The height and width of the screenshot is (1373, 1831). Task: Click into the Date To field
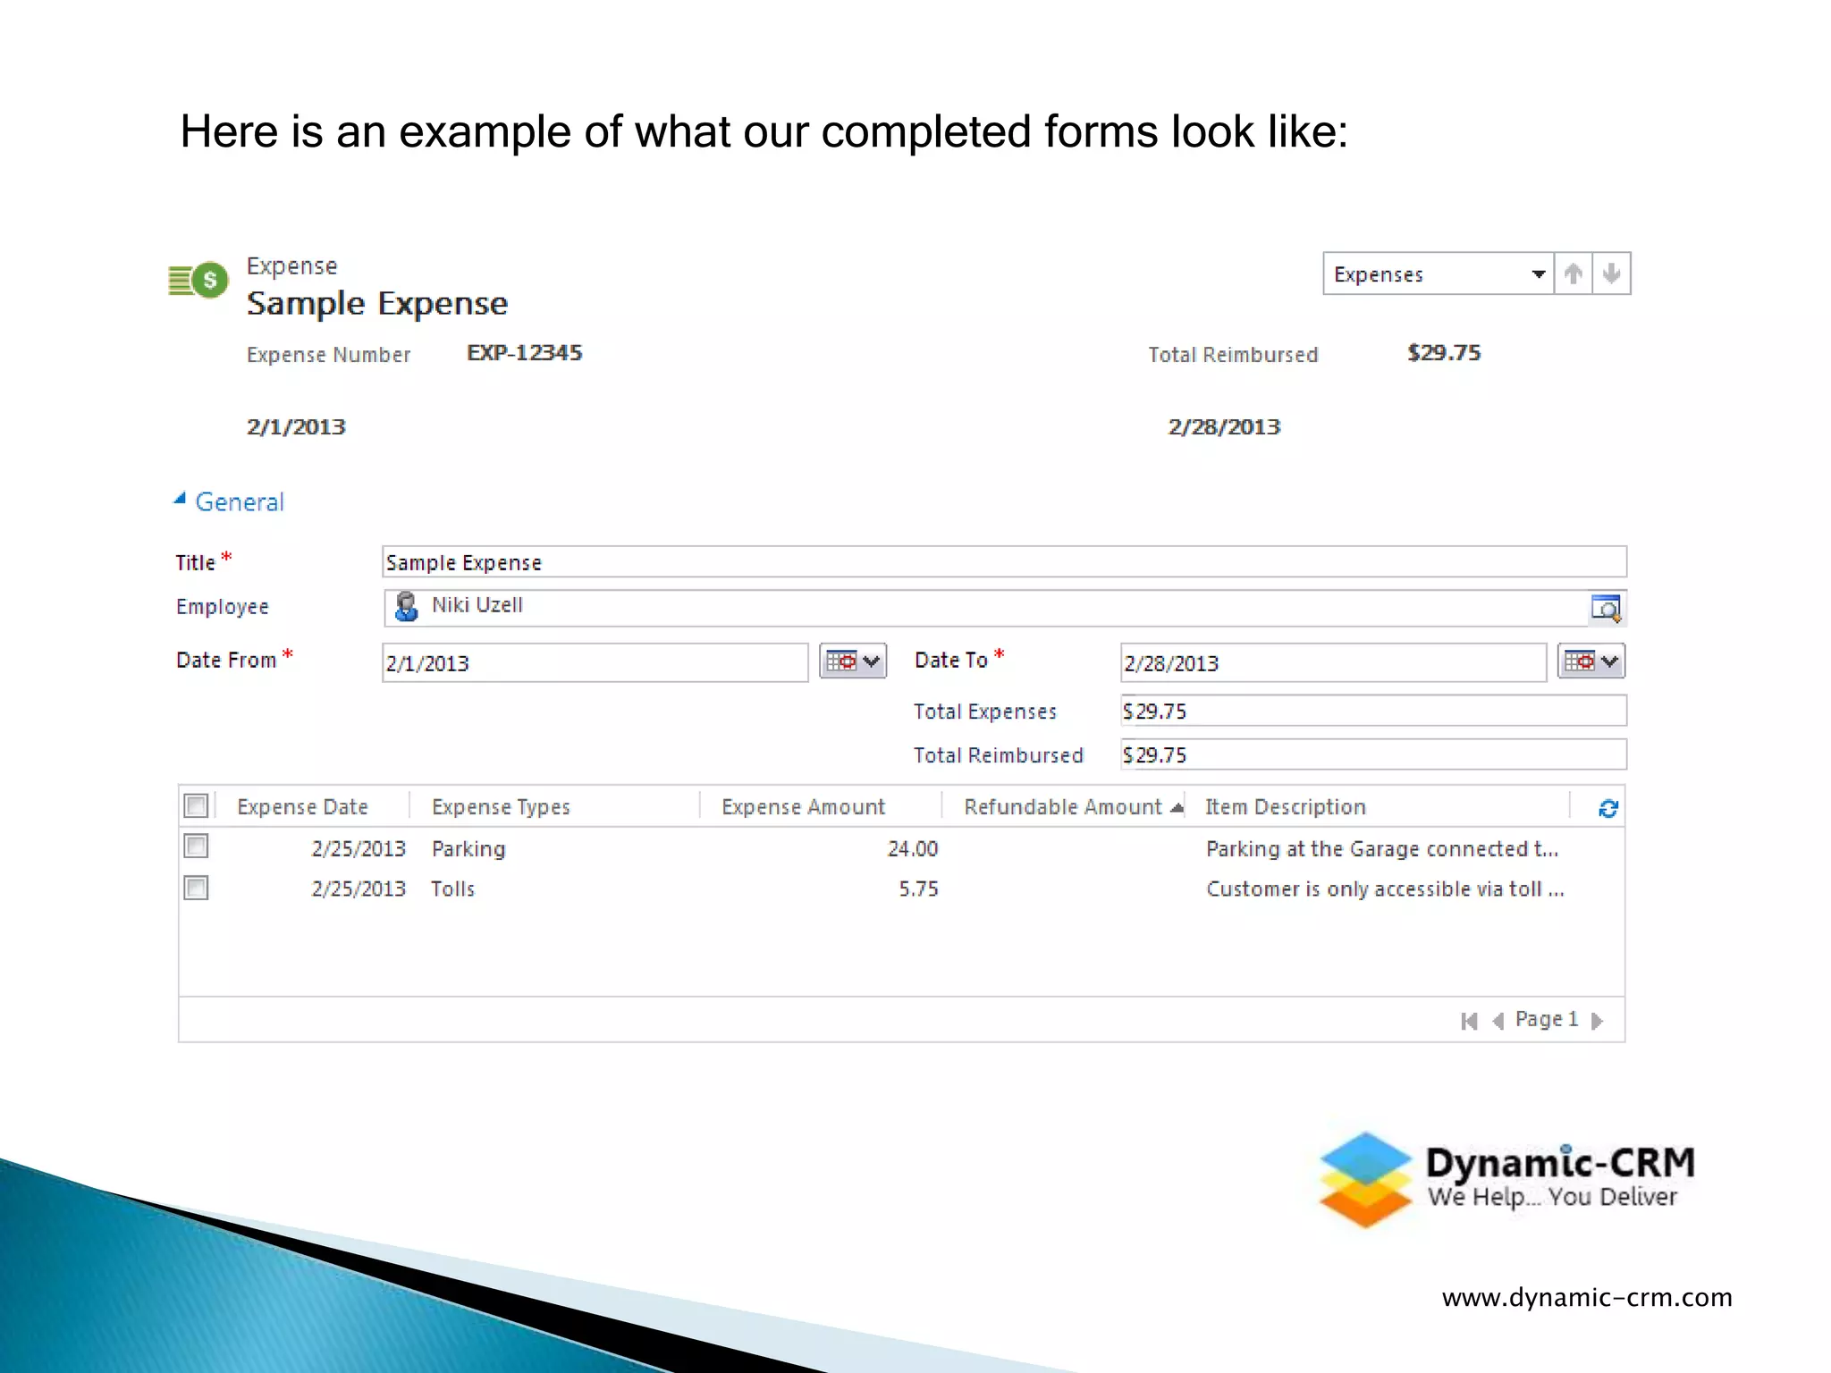click(1333, 662)
